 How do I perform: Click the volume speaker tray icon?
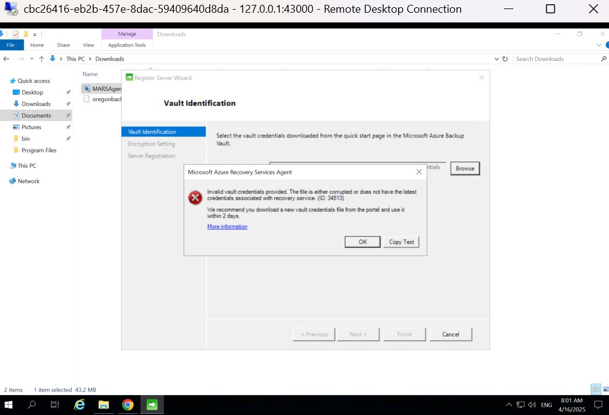click(532, 405)
